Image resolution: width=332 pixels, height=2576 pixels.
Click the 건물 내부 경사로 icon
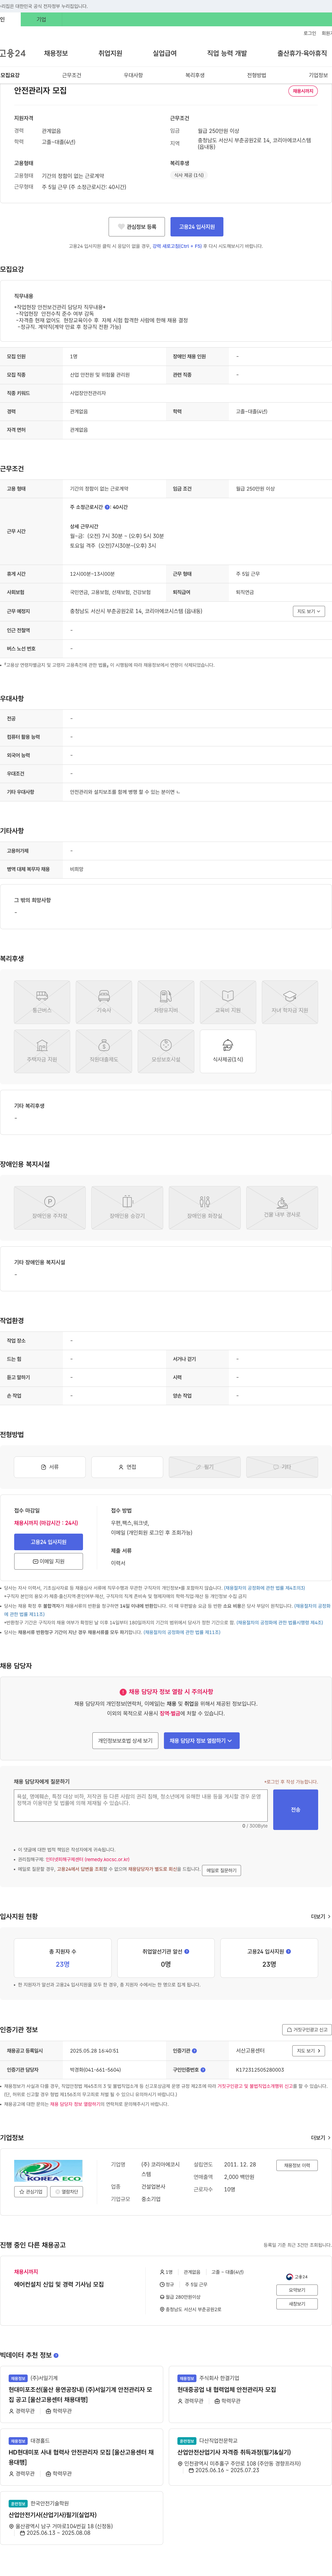(x=282, y=1207)
